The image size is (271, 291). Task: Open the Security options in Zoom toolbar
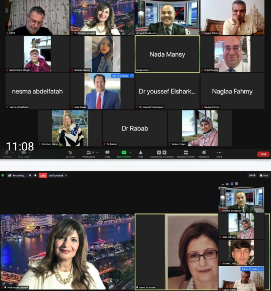pyautogui.click(x=70, y=153)
